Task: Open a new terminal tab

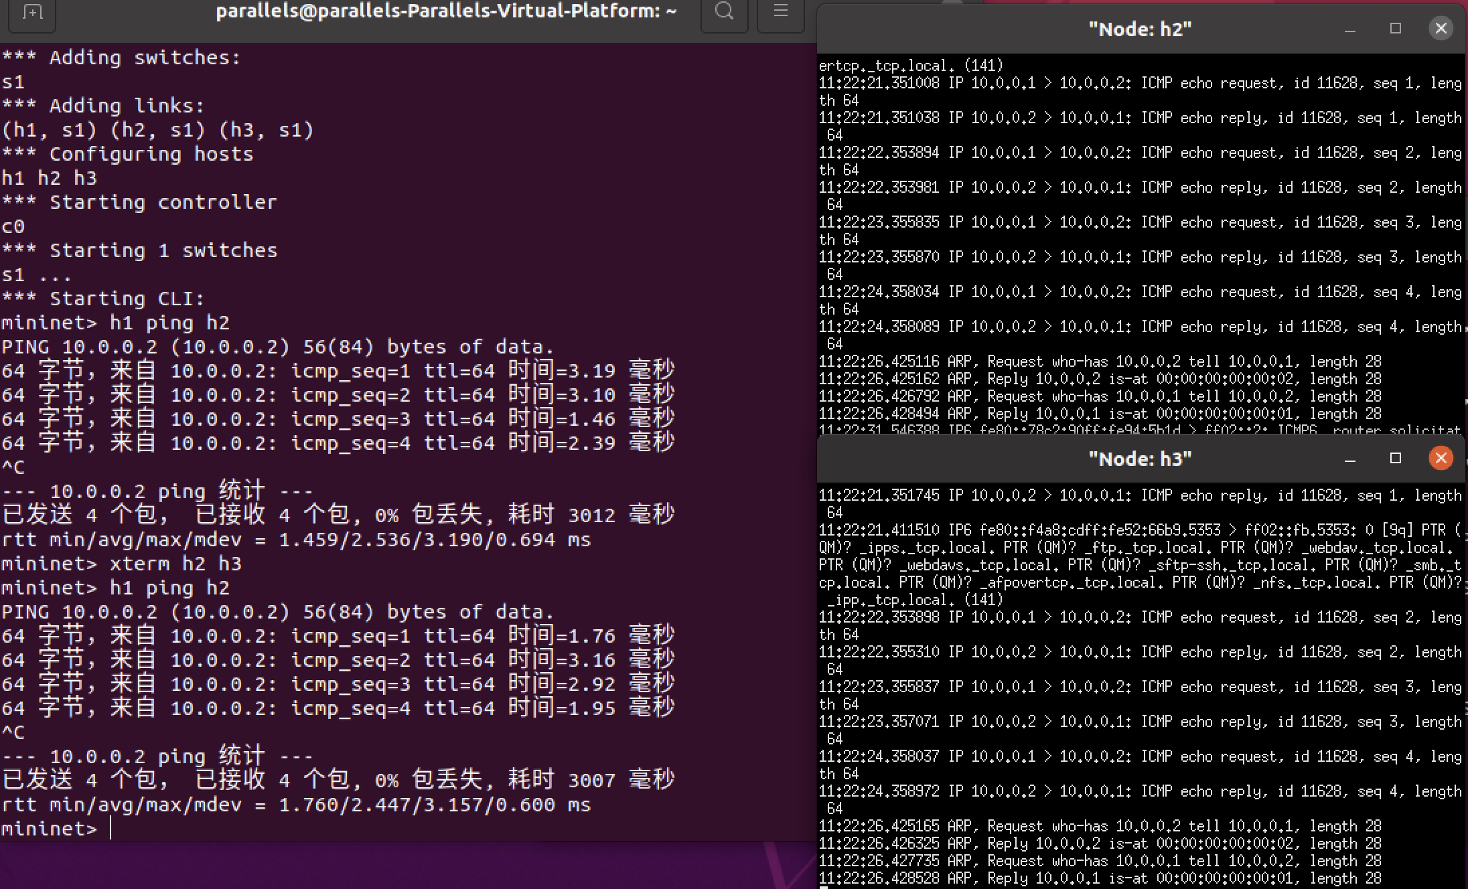Action: [31, 12]
